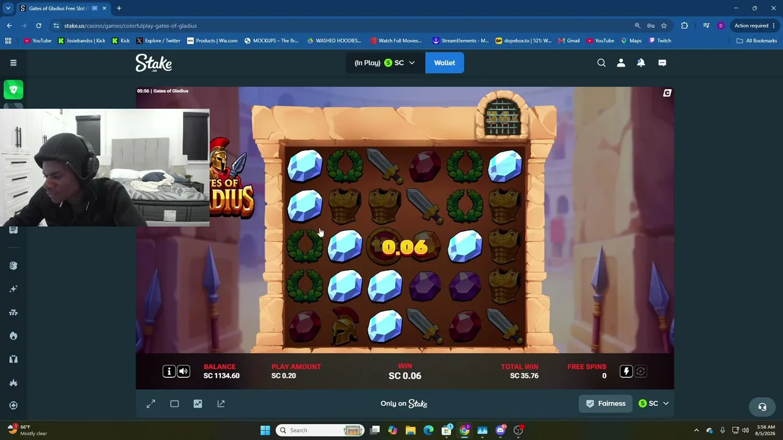
Task: Enter fullscreen game mode
Action: [x=151, y=403]
